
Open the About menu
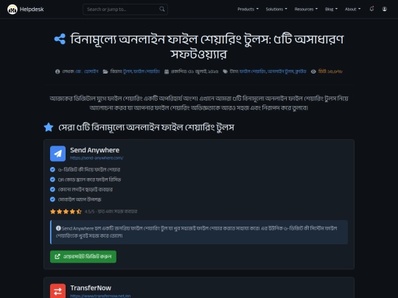click(x=352, y=9)
